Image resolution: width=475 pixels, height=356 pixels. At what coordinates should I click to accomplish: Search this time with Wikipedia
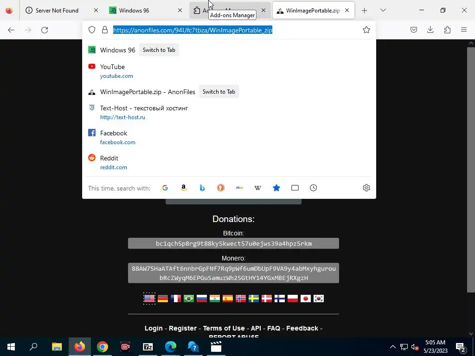pyautogui.click(x=258, y=188)
